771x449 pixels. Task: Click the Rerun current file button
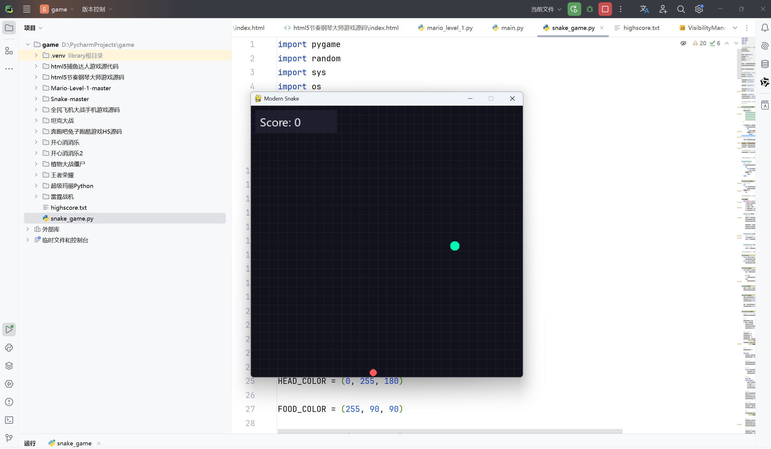tap(574, 9)
